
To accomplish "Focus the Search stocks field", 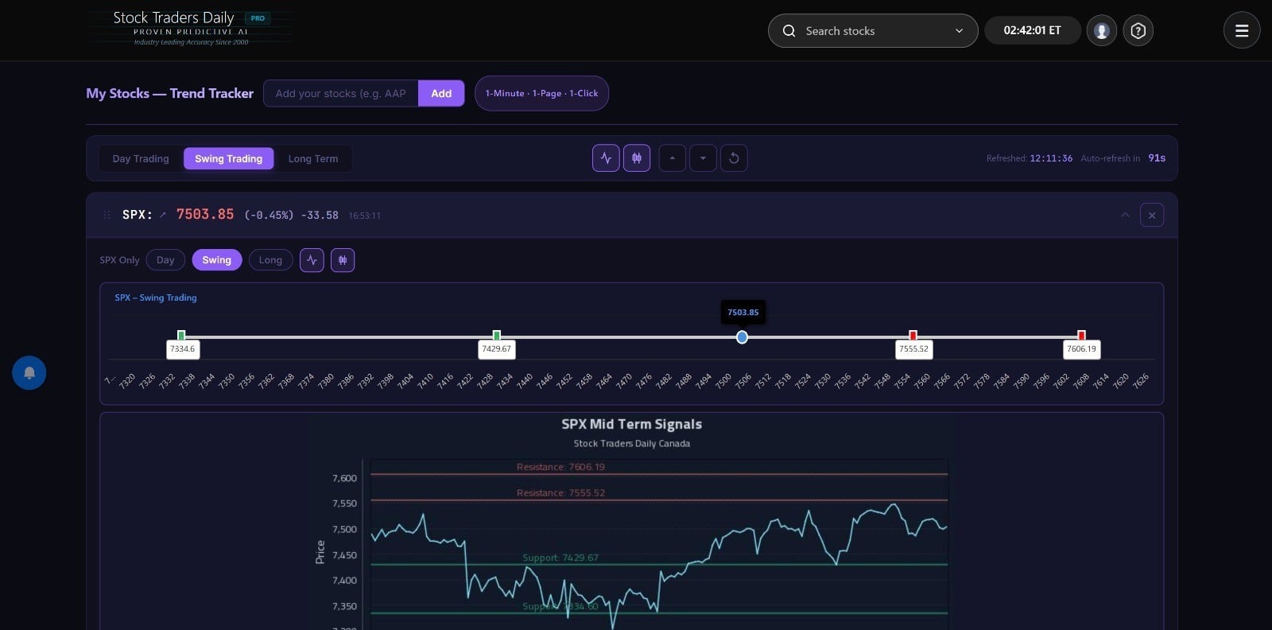I will pos(873,31).
